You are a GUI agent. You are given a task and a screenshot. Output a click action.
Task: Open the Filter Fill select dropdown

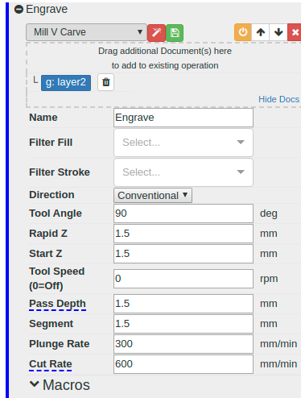[x=183, y=143]
